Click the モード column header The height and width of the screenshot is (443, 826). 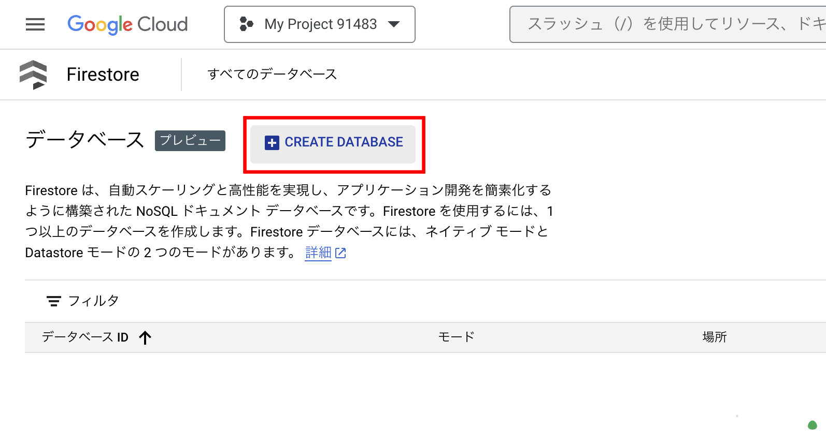(457, 336)
